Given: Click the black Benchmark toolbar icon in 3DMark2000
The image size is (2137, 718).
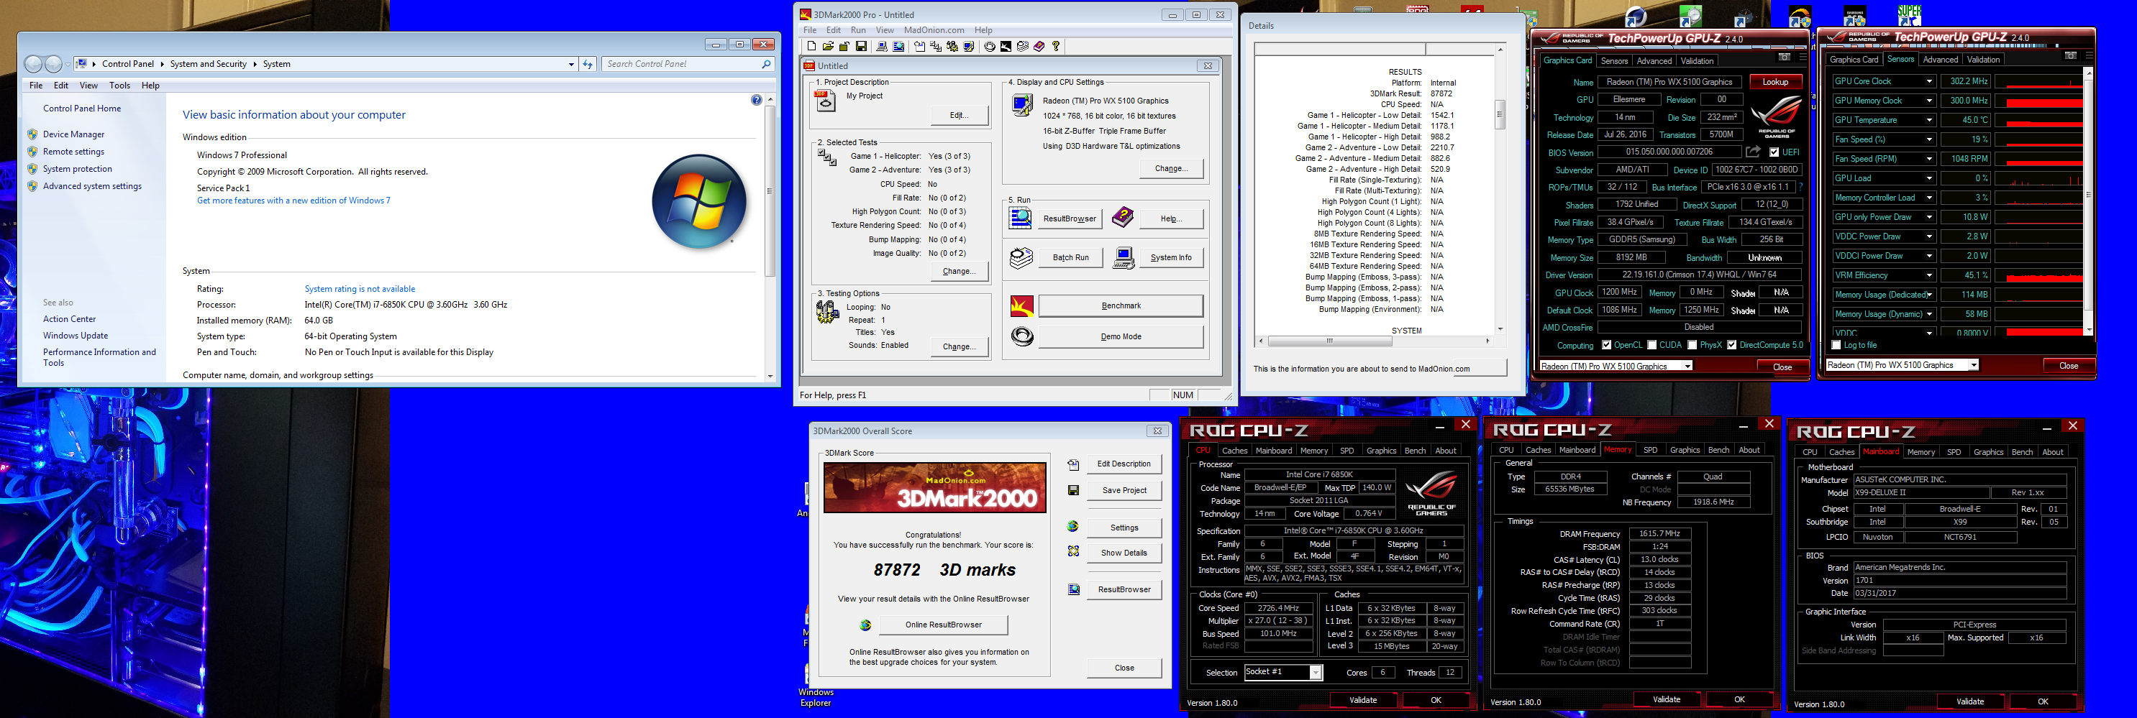Looking at the screenshot, I should point(1006,47).
